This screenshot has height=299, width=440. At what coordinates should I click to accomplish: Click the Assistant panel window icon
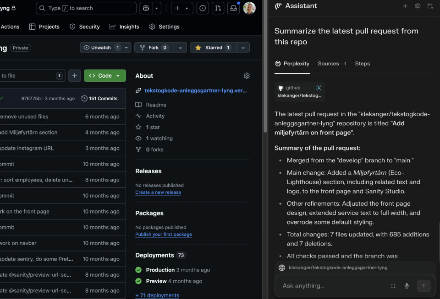pos(430,6)
